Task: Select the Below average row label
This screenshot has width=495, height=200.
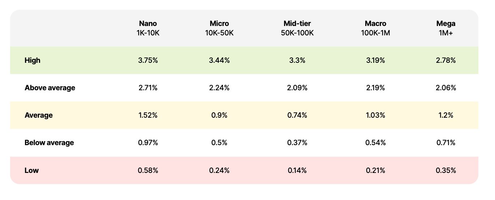Action: pos(49,143)
